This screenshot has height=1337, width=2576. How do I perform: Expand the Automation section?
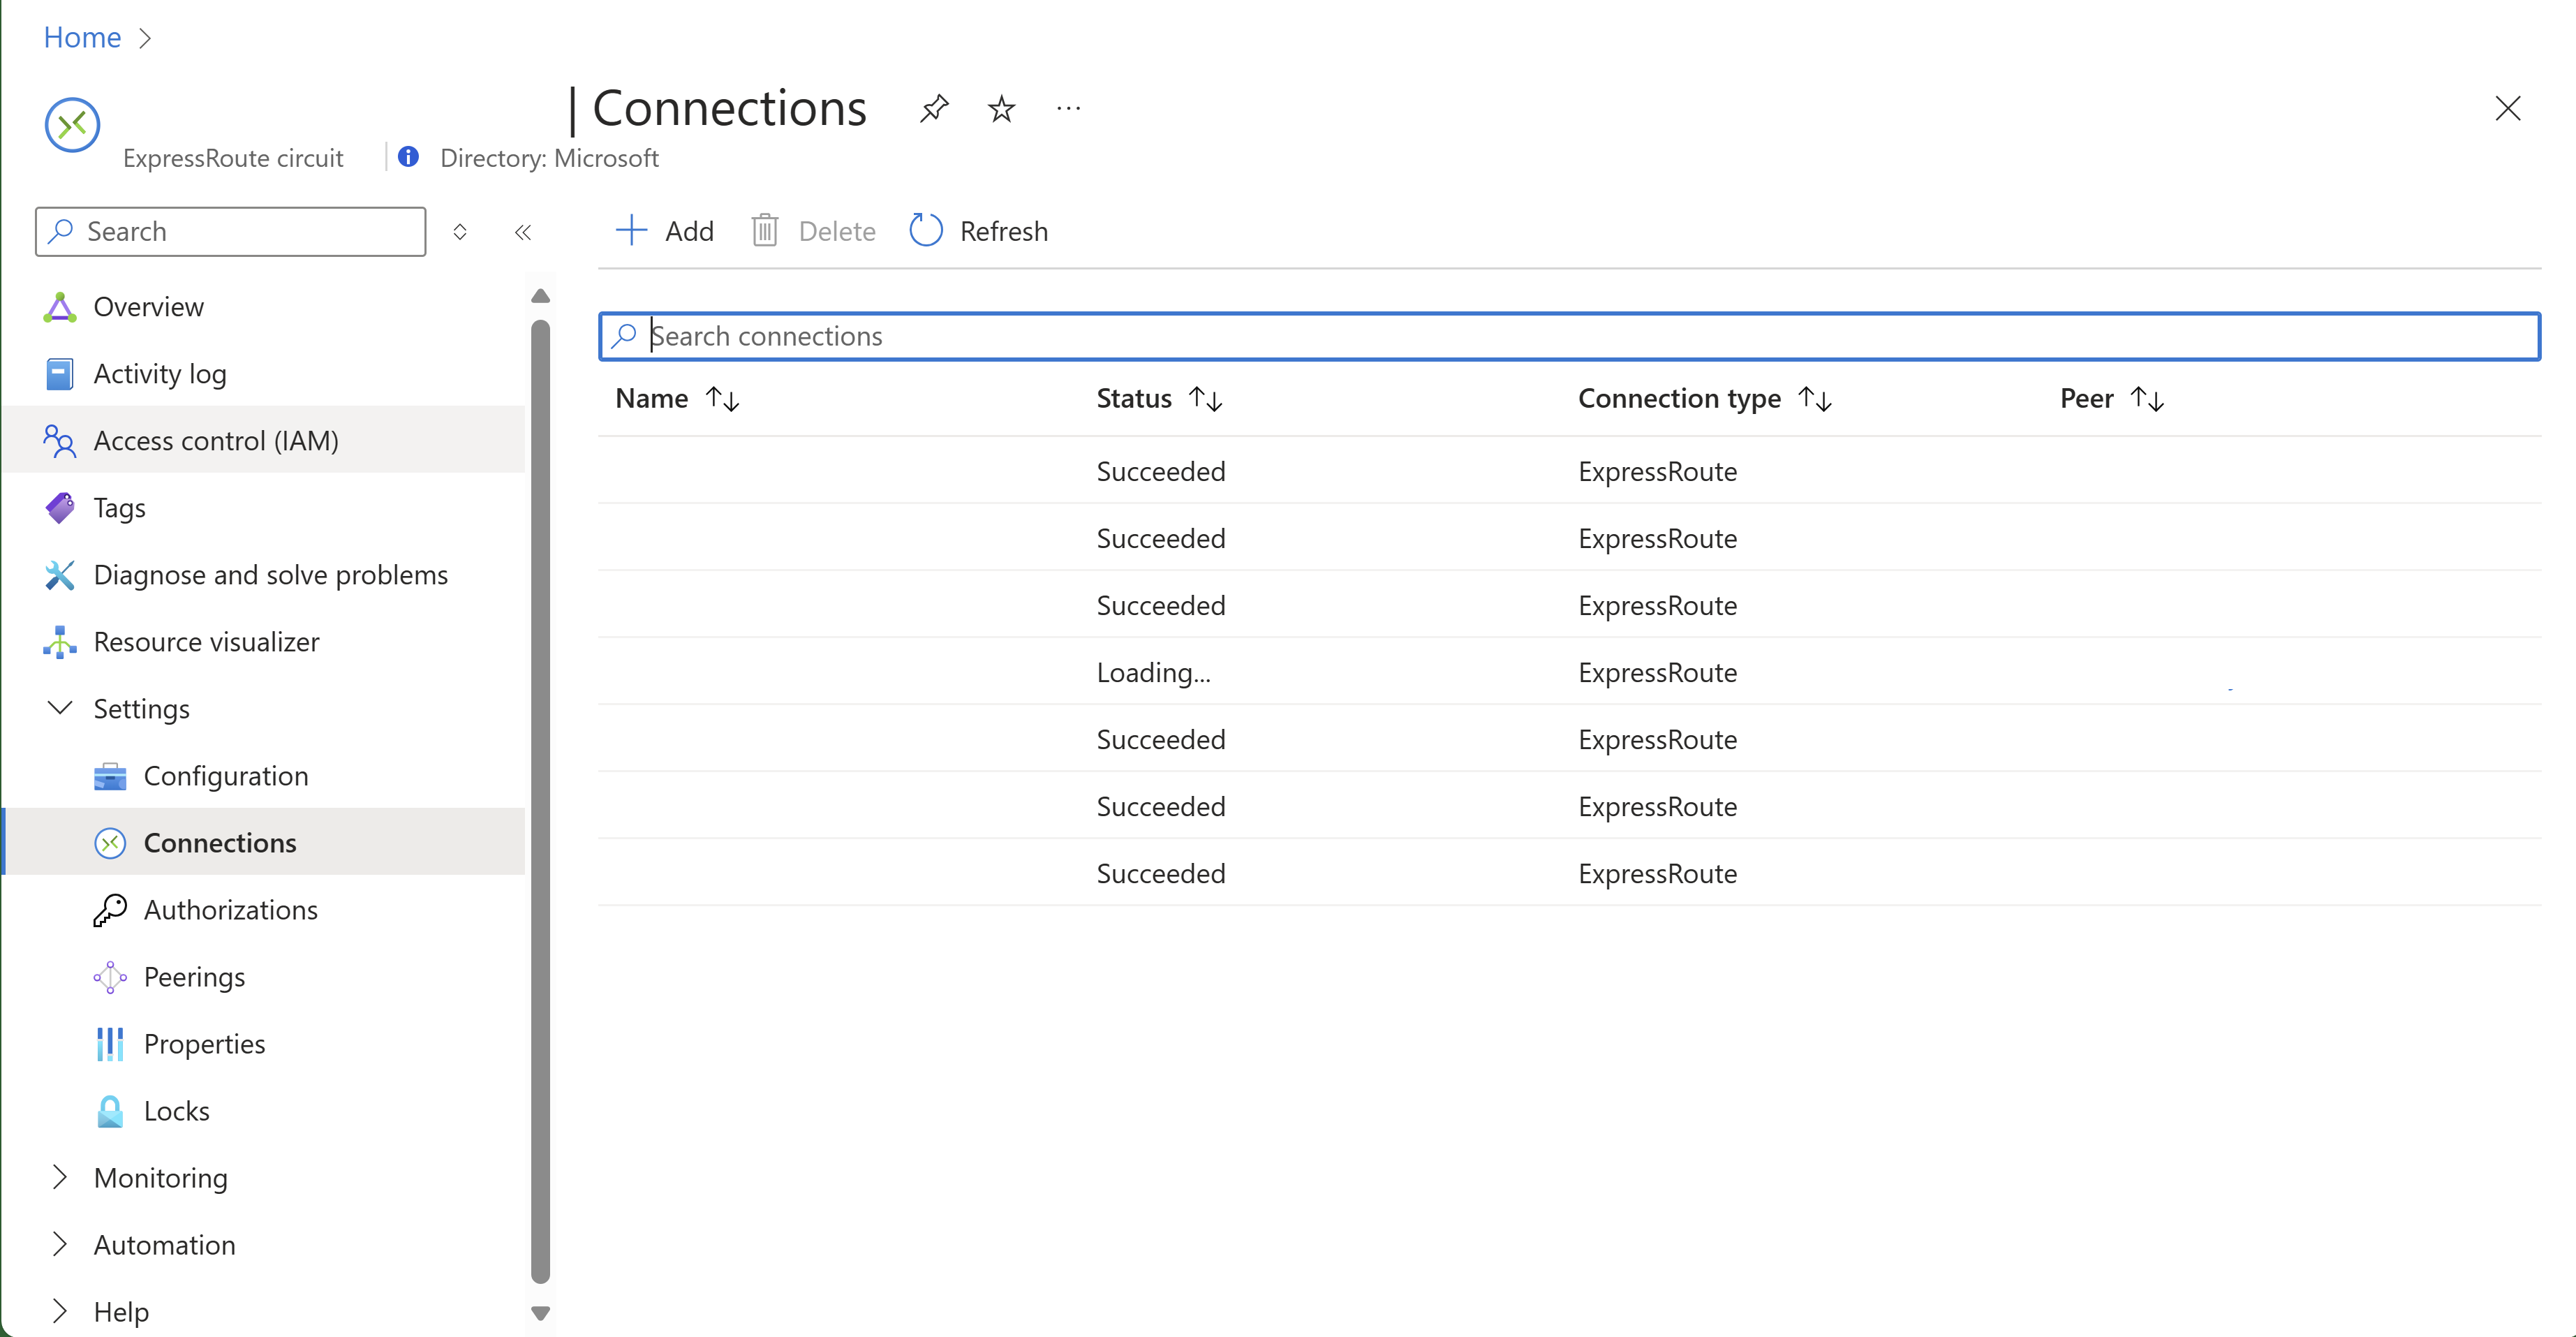tap(60, 1244)
